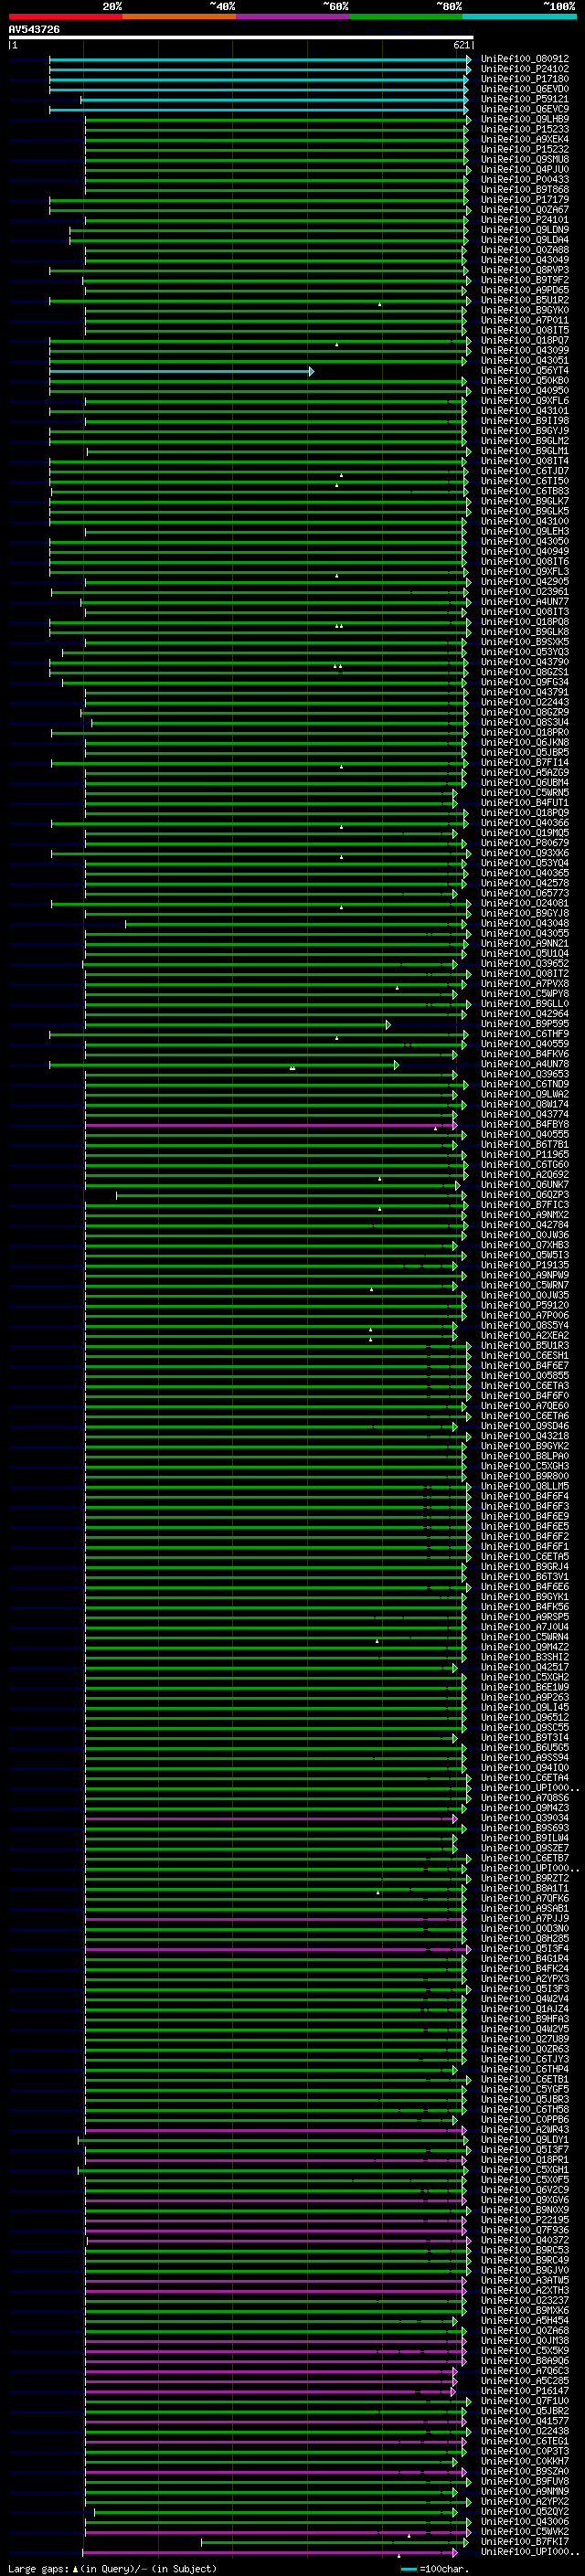585x2576 pixels.
Task: Select the label UniRef100_Q6UNK7
Action: 525,1185
